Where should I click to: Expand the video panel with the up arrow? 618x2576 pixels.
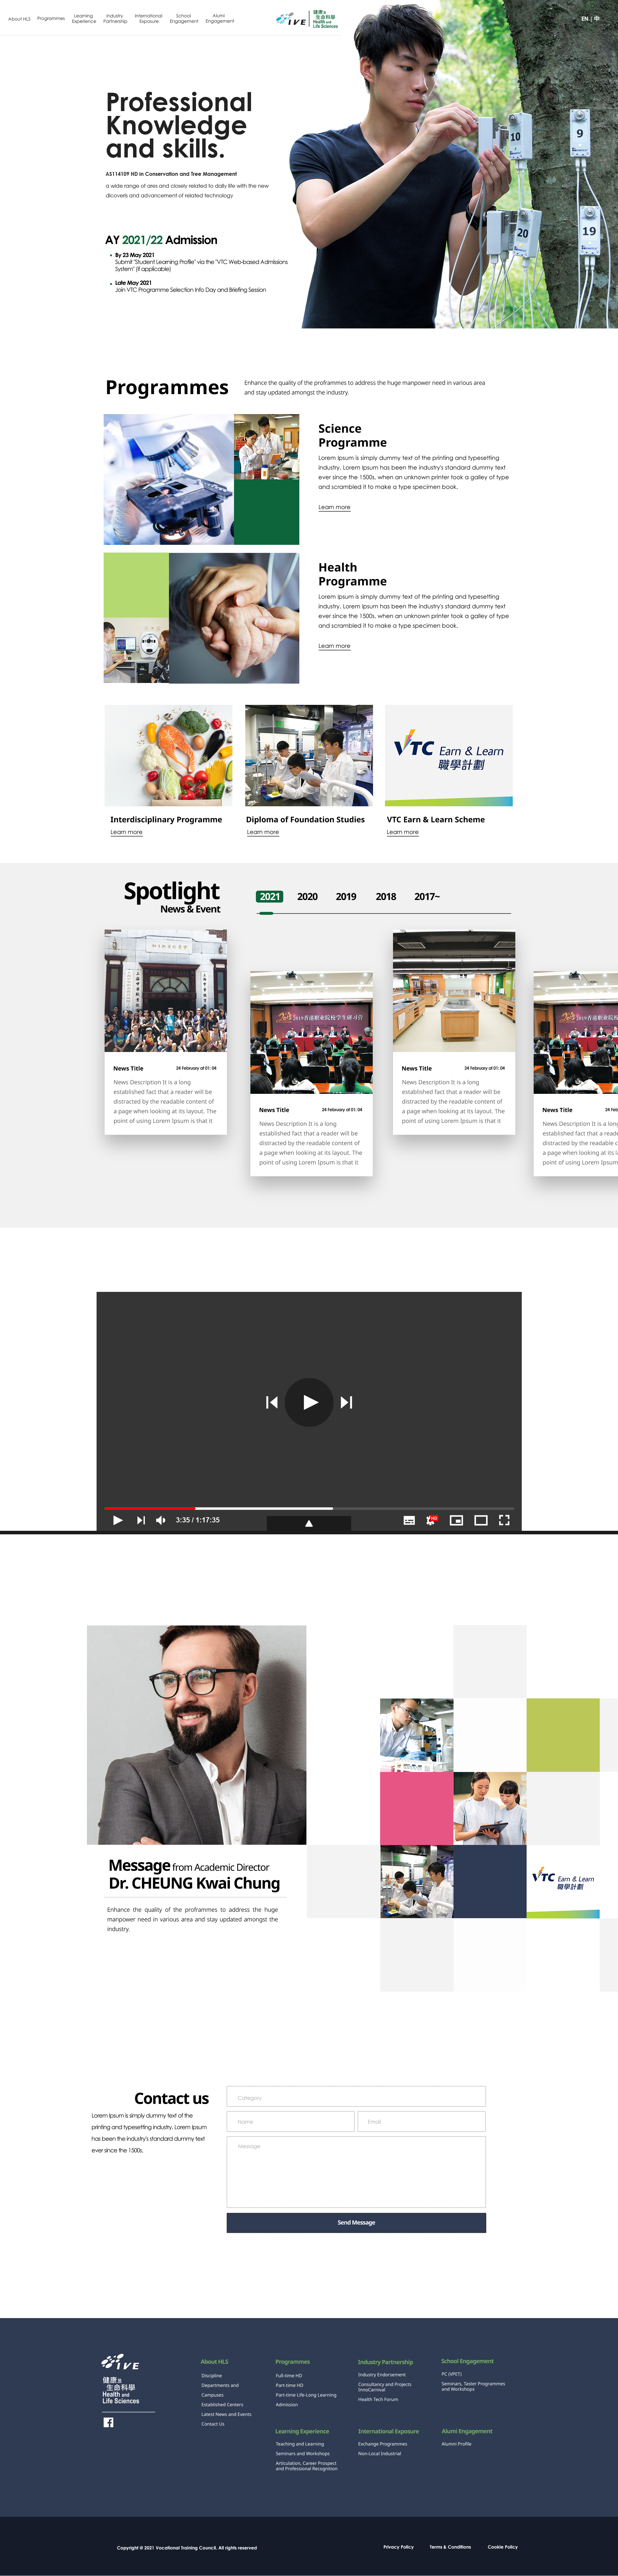(309, 1523)
